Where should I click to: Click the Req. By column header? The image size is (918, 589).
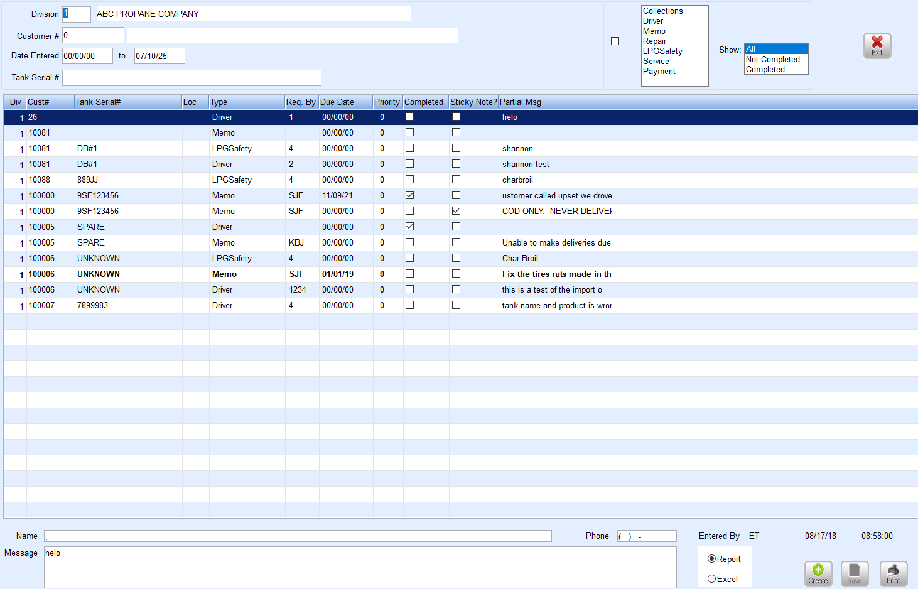(x=302, y=102)
